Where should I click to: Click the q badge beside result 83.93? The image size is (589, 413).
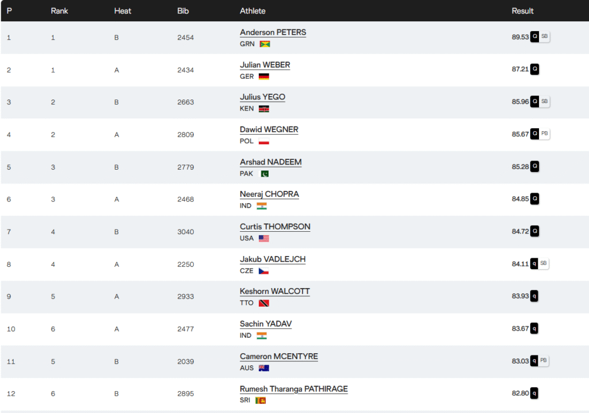(534, 296)
